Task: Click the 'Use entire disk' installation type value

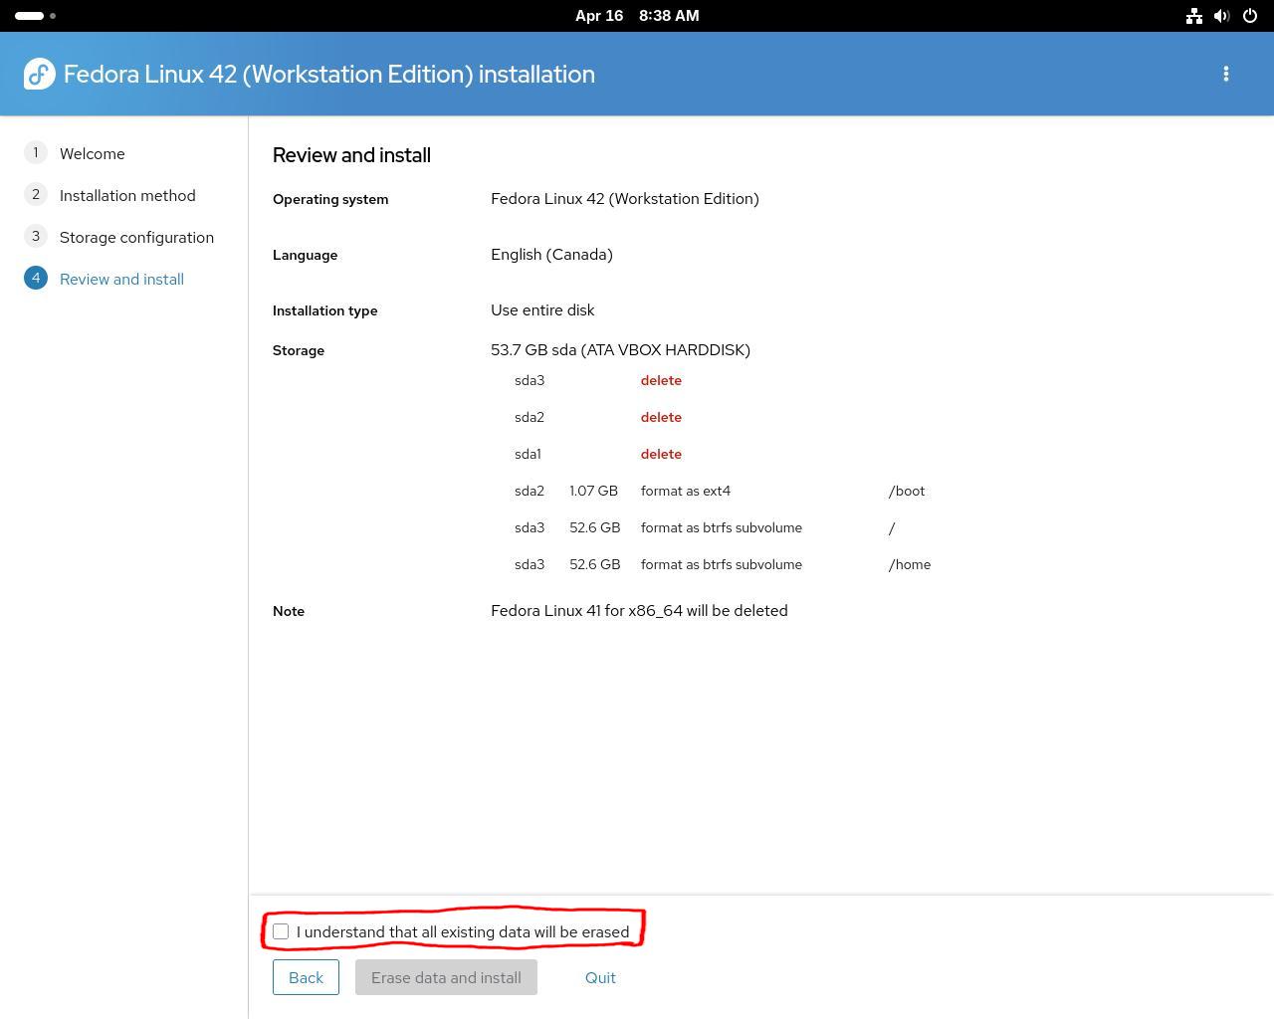Action: 542,310
